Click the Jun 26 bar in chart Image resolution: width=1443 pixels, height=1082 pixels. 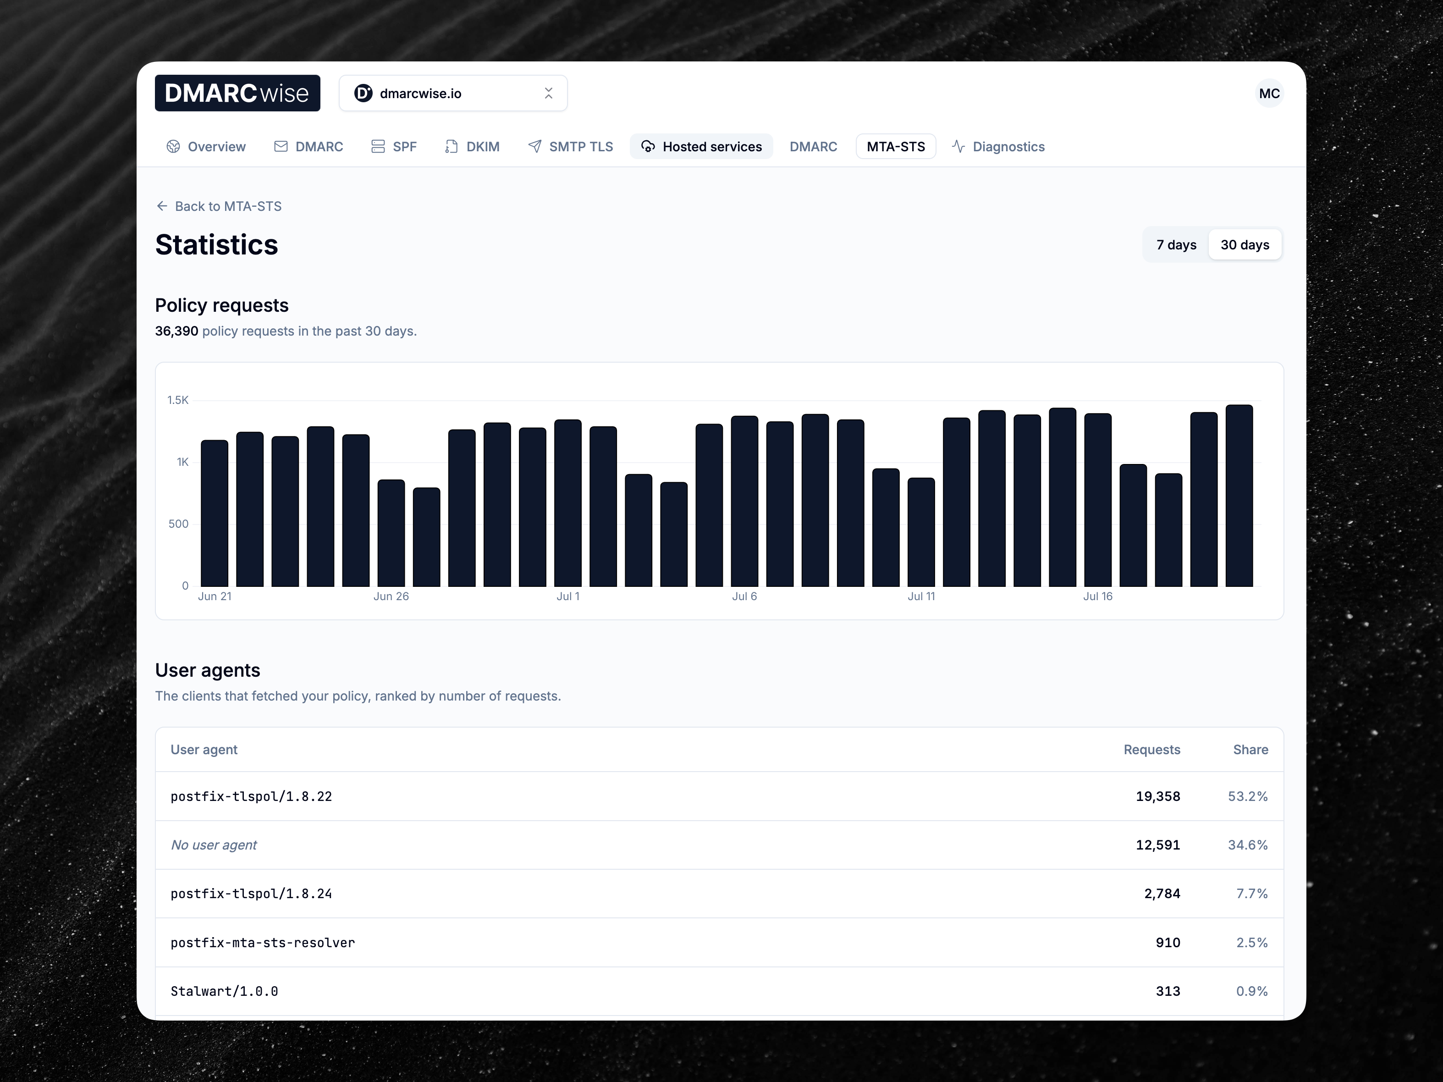point(391,533)
